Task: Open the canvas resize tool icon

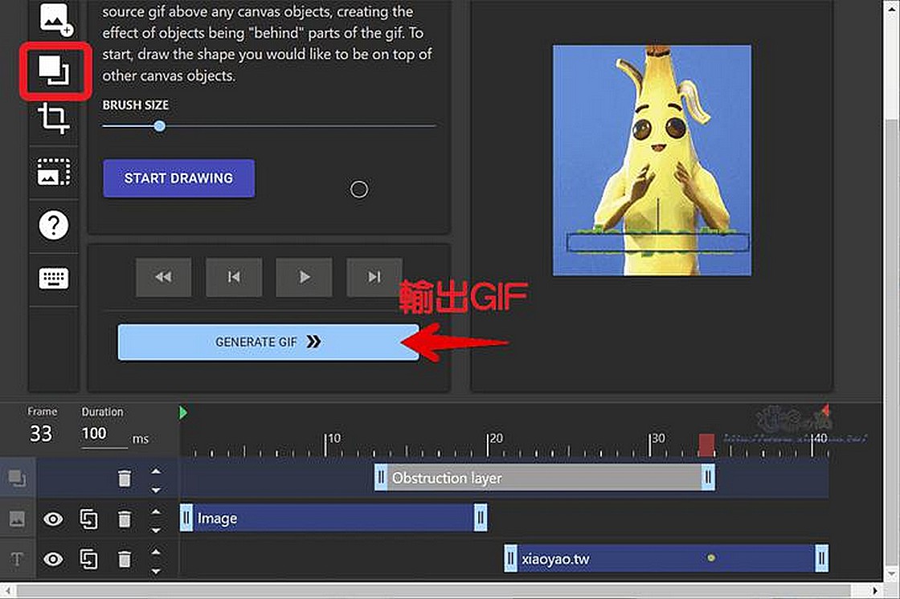Action: click(54, 172)
